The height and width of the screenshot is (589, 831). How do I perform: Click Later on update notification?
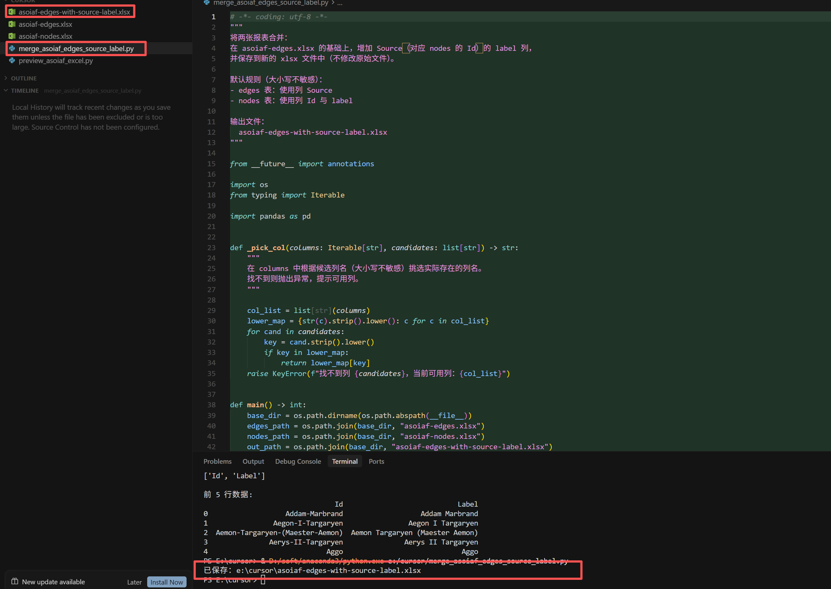click(134, 582)
